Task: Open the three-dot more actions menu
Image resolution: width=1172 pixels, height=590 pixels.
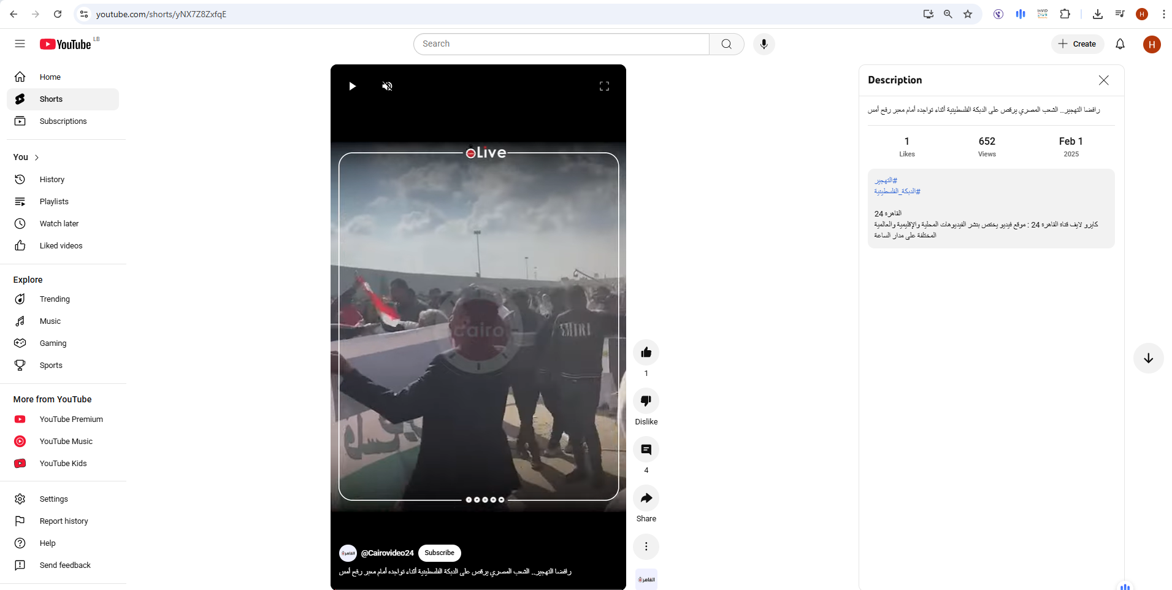Action: pyautogui.click(x=646, y=546)
